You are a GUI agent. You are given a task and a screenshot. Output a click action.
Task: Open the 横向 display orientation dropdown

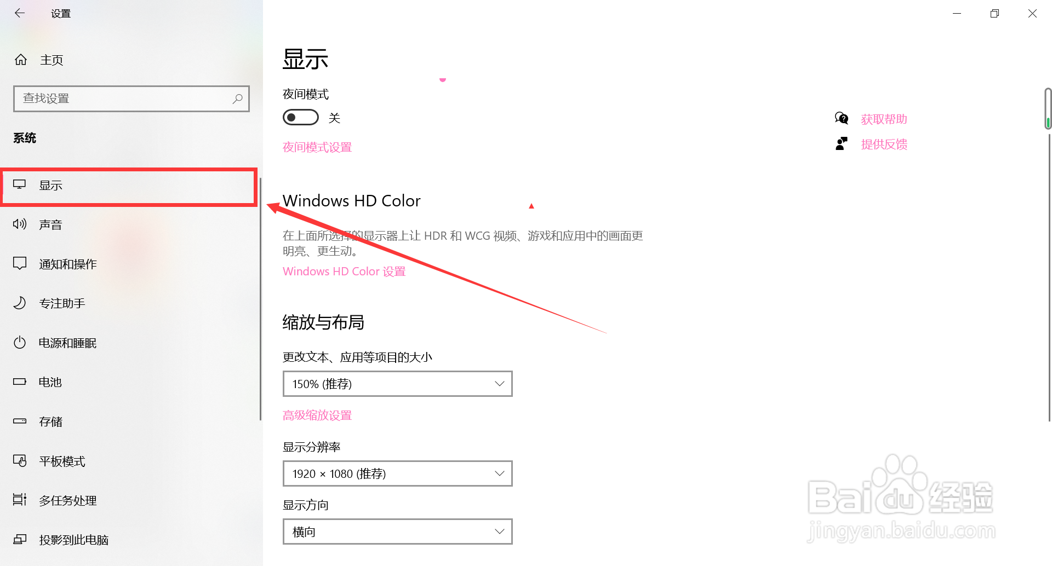(398, 532)
